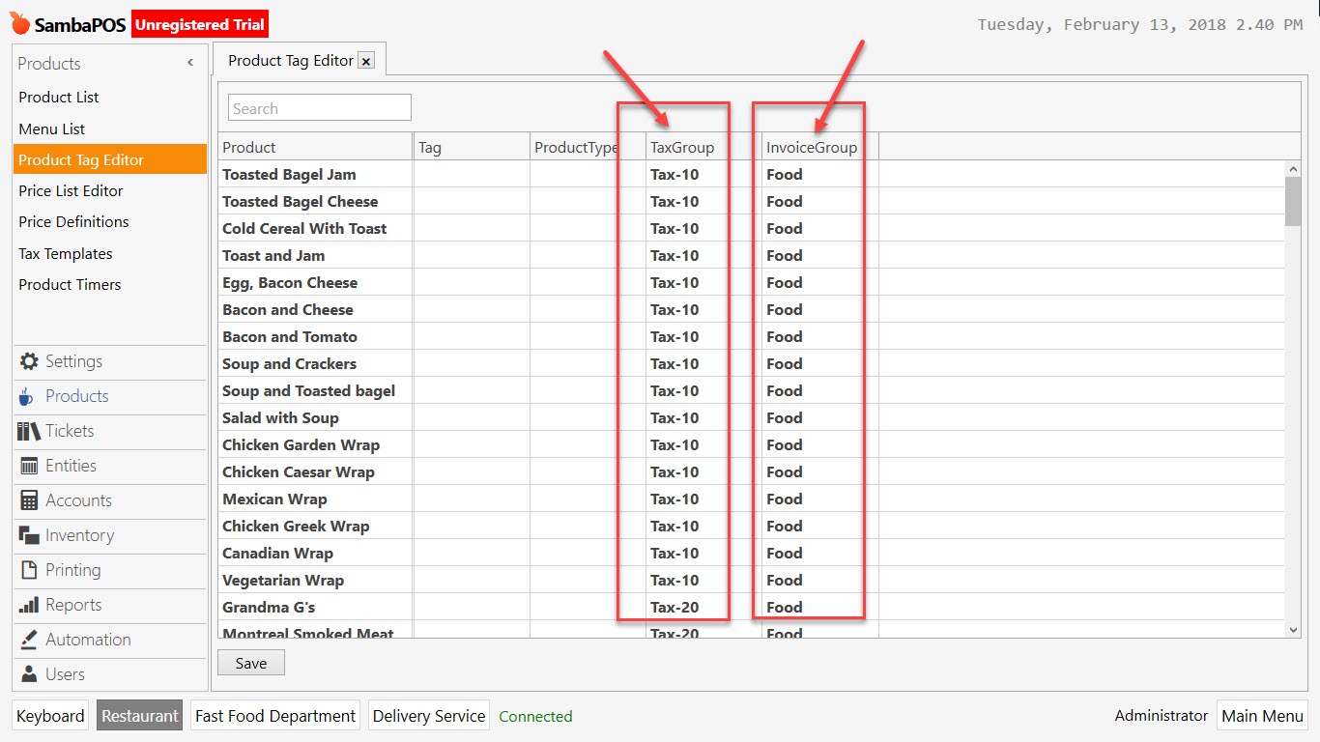Screen dimensions: 1320x742
Task: Select the Chicken Caesar Wrap cell
Action: (315, 471)
